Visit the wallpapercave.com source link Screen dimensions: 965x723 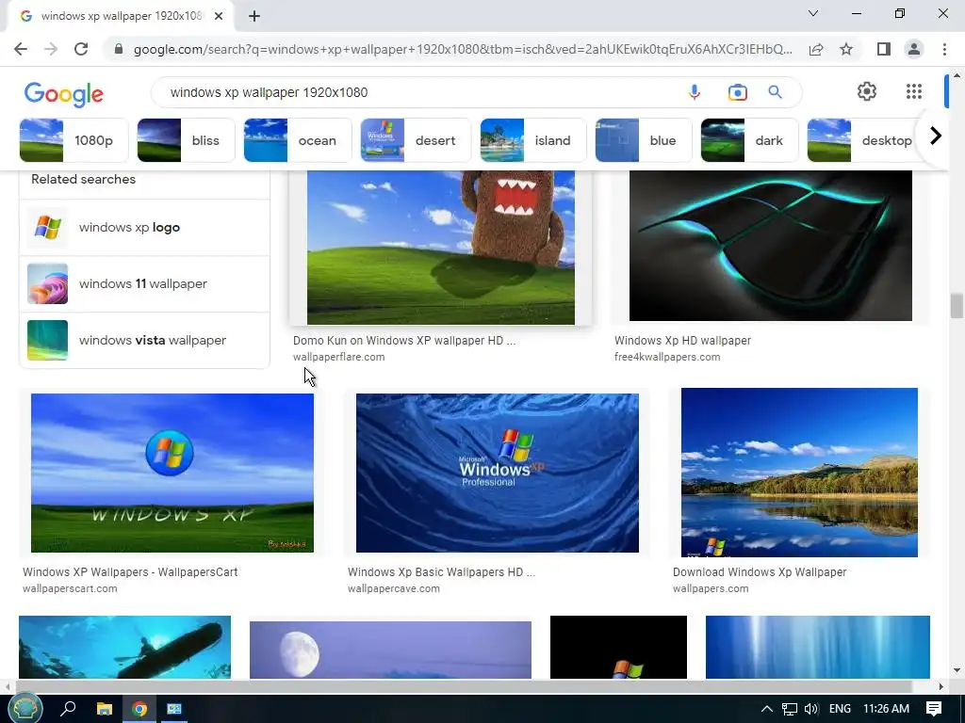[x=393, y=589]
